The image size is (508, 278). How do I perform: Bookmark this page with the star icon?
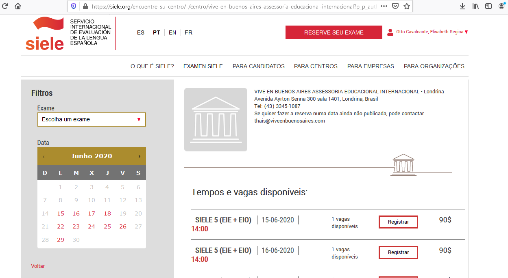pos(406,6)
